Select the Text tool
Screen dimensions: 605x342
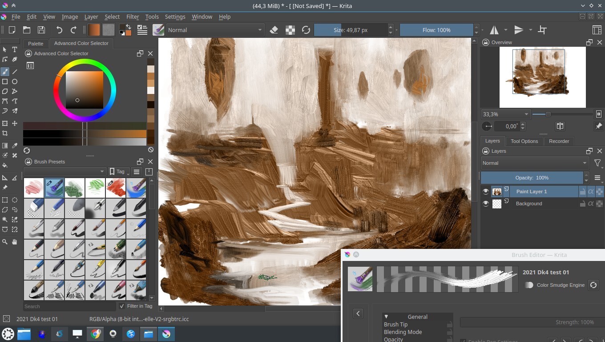click(14, 49)
